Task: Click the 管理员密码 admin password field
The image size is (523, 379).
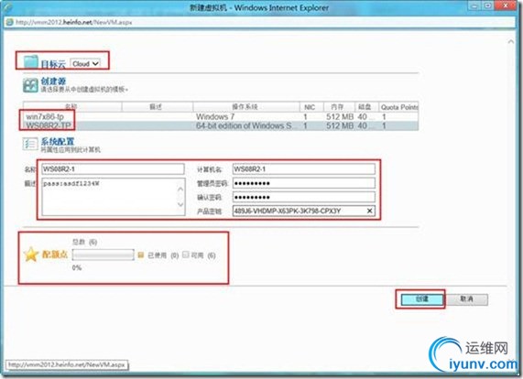Action: point(304,183)
